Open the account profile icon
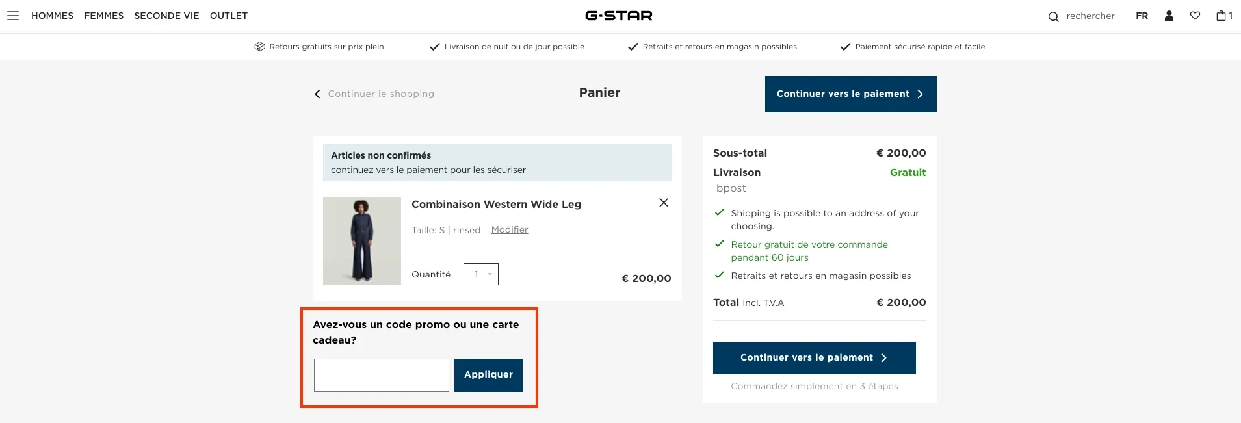 (1168, 16)
